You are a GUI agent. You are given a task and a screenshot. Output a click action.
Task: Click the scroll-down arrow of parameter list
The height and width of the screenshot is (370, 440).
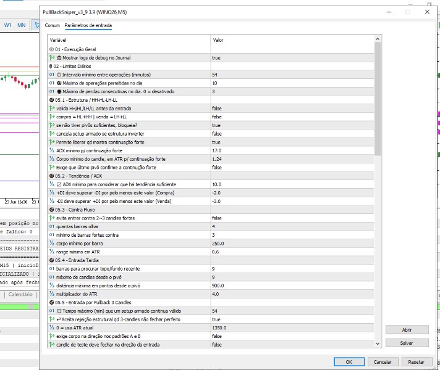tap(378, 343)
